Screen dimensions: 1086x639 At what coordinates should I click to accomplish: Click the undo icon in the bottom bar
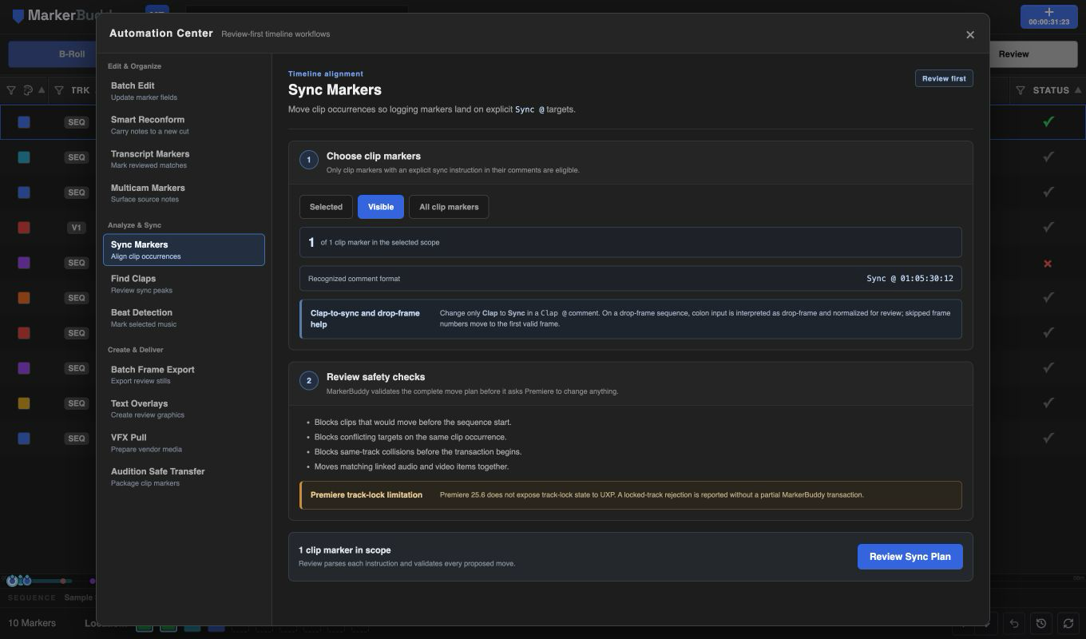coord(1014,623)
